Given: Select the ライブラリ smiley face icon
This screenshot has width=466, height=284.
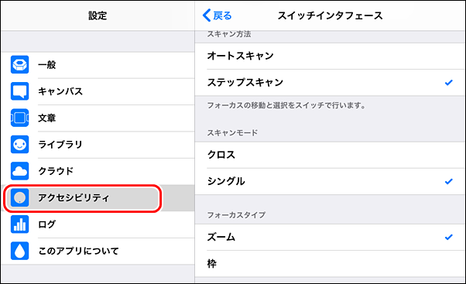Looking at the screenshot, I should (19, 145).
